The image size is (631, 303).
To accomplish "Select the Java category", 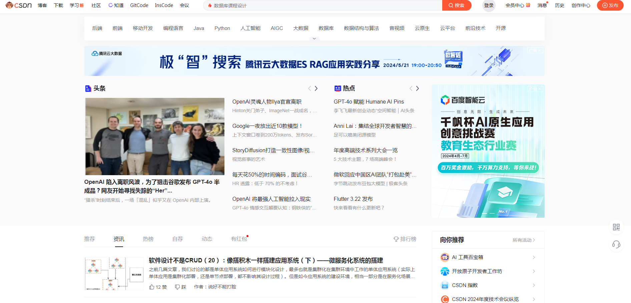I will click(199, 28).
